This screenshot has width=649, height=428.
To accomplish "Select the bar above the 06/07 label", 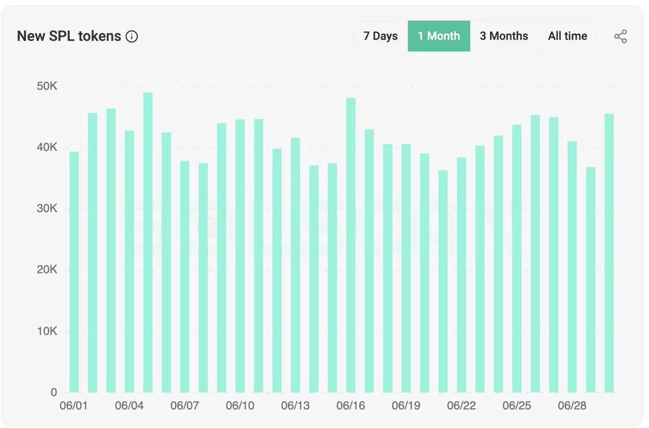I will tap(185, 277).
